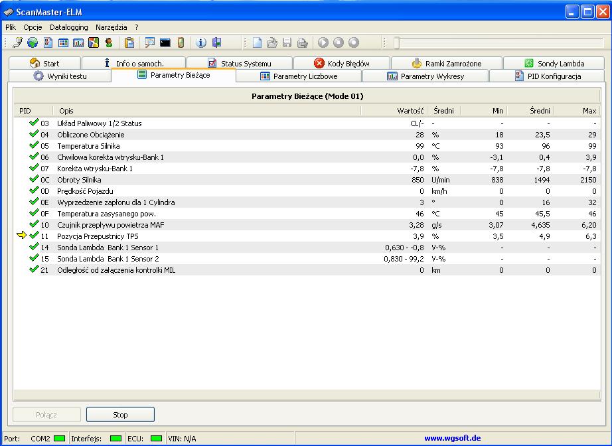Uncheck PID 06 Chwilowa korekta wtrysku
This screenshot has height=446, width=612.
pos(34,157)
